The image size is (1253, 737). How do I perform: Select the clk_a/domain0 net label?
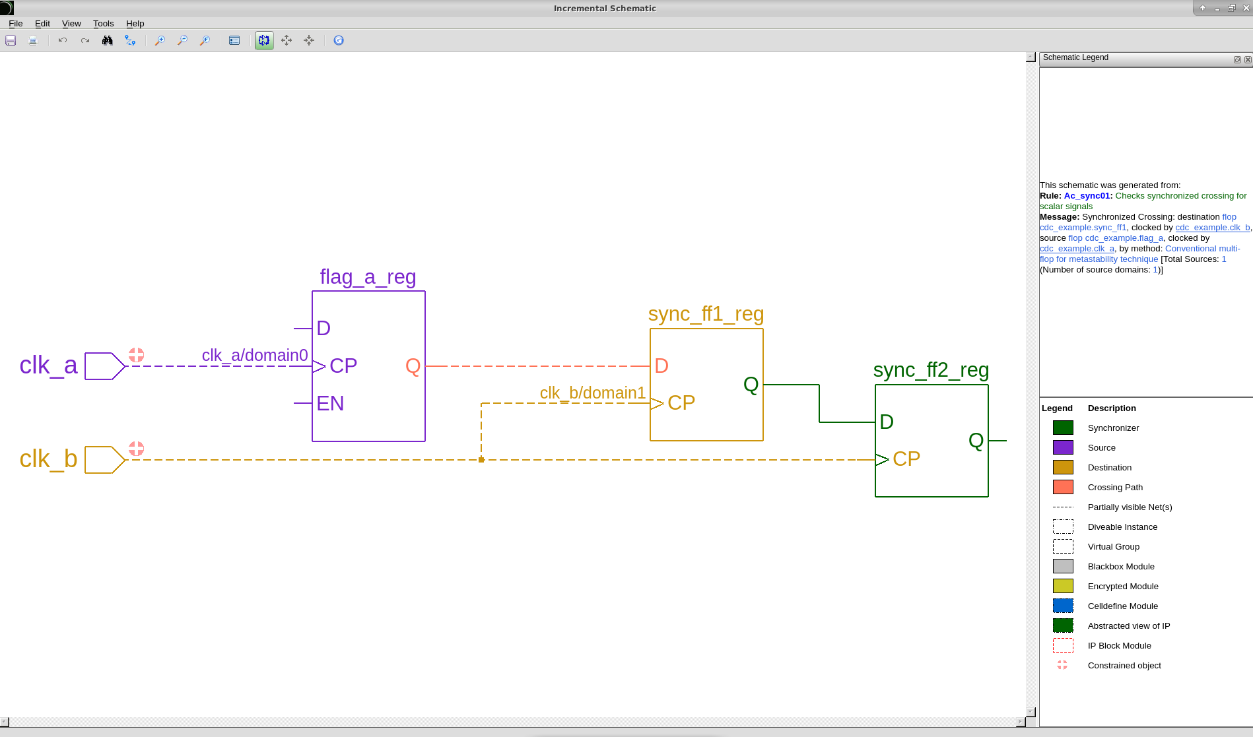click(x=255, y=356)
